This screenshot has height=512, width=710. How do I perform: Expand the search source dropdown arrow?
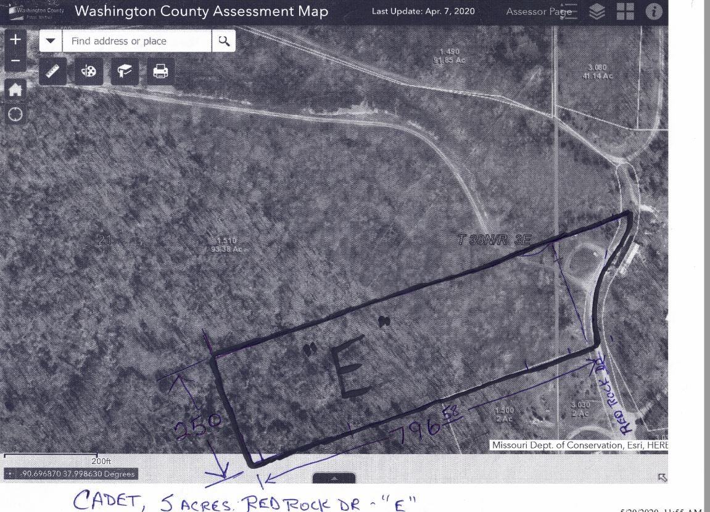[51, 41]
